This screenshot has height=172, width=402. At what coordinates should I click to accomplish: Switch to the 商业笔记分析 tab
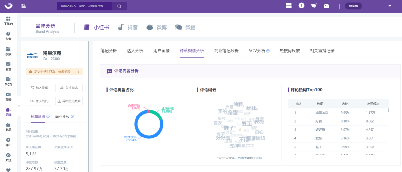[226, 51]
